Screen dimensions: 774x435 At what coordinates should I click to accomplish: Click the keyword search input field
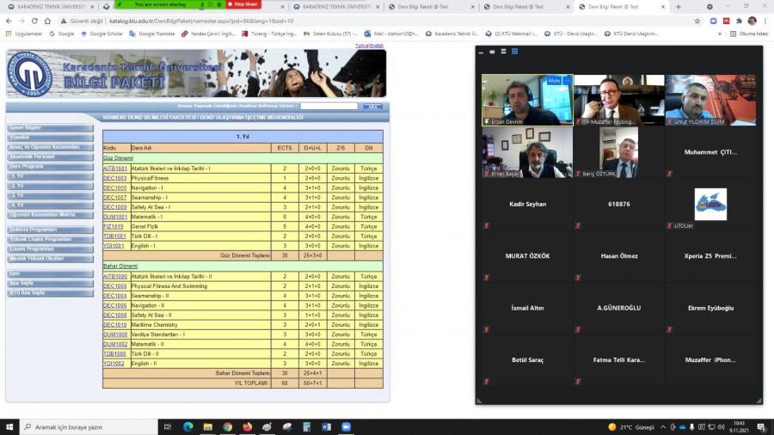coord(329,107)
